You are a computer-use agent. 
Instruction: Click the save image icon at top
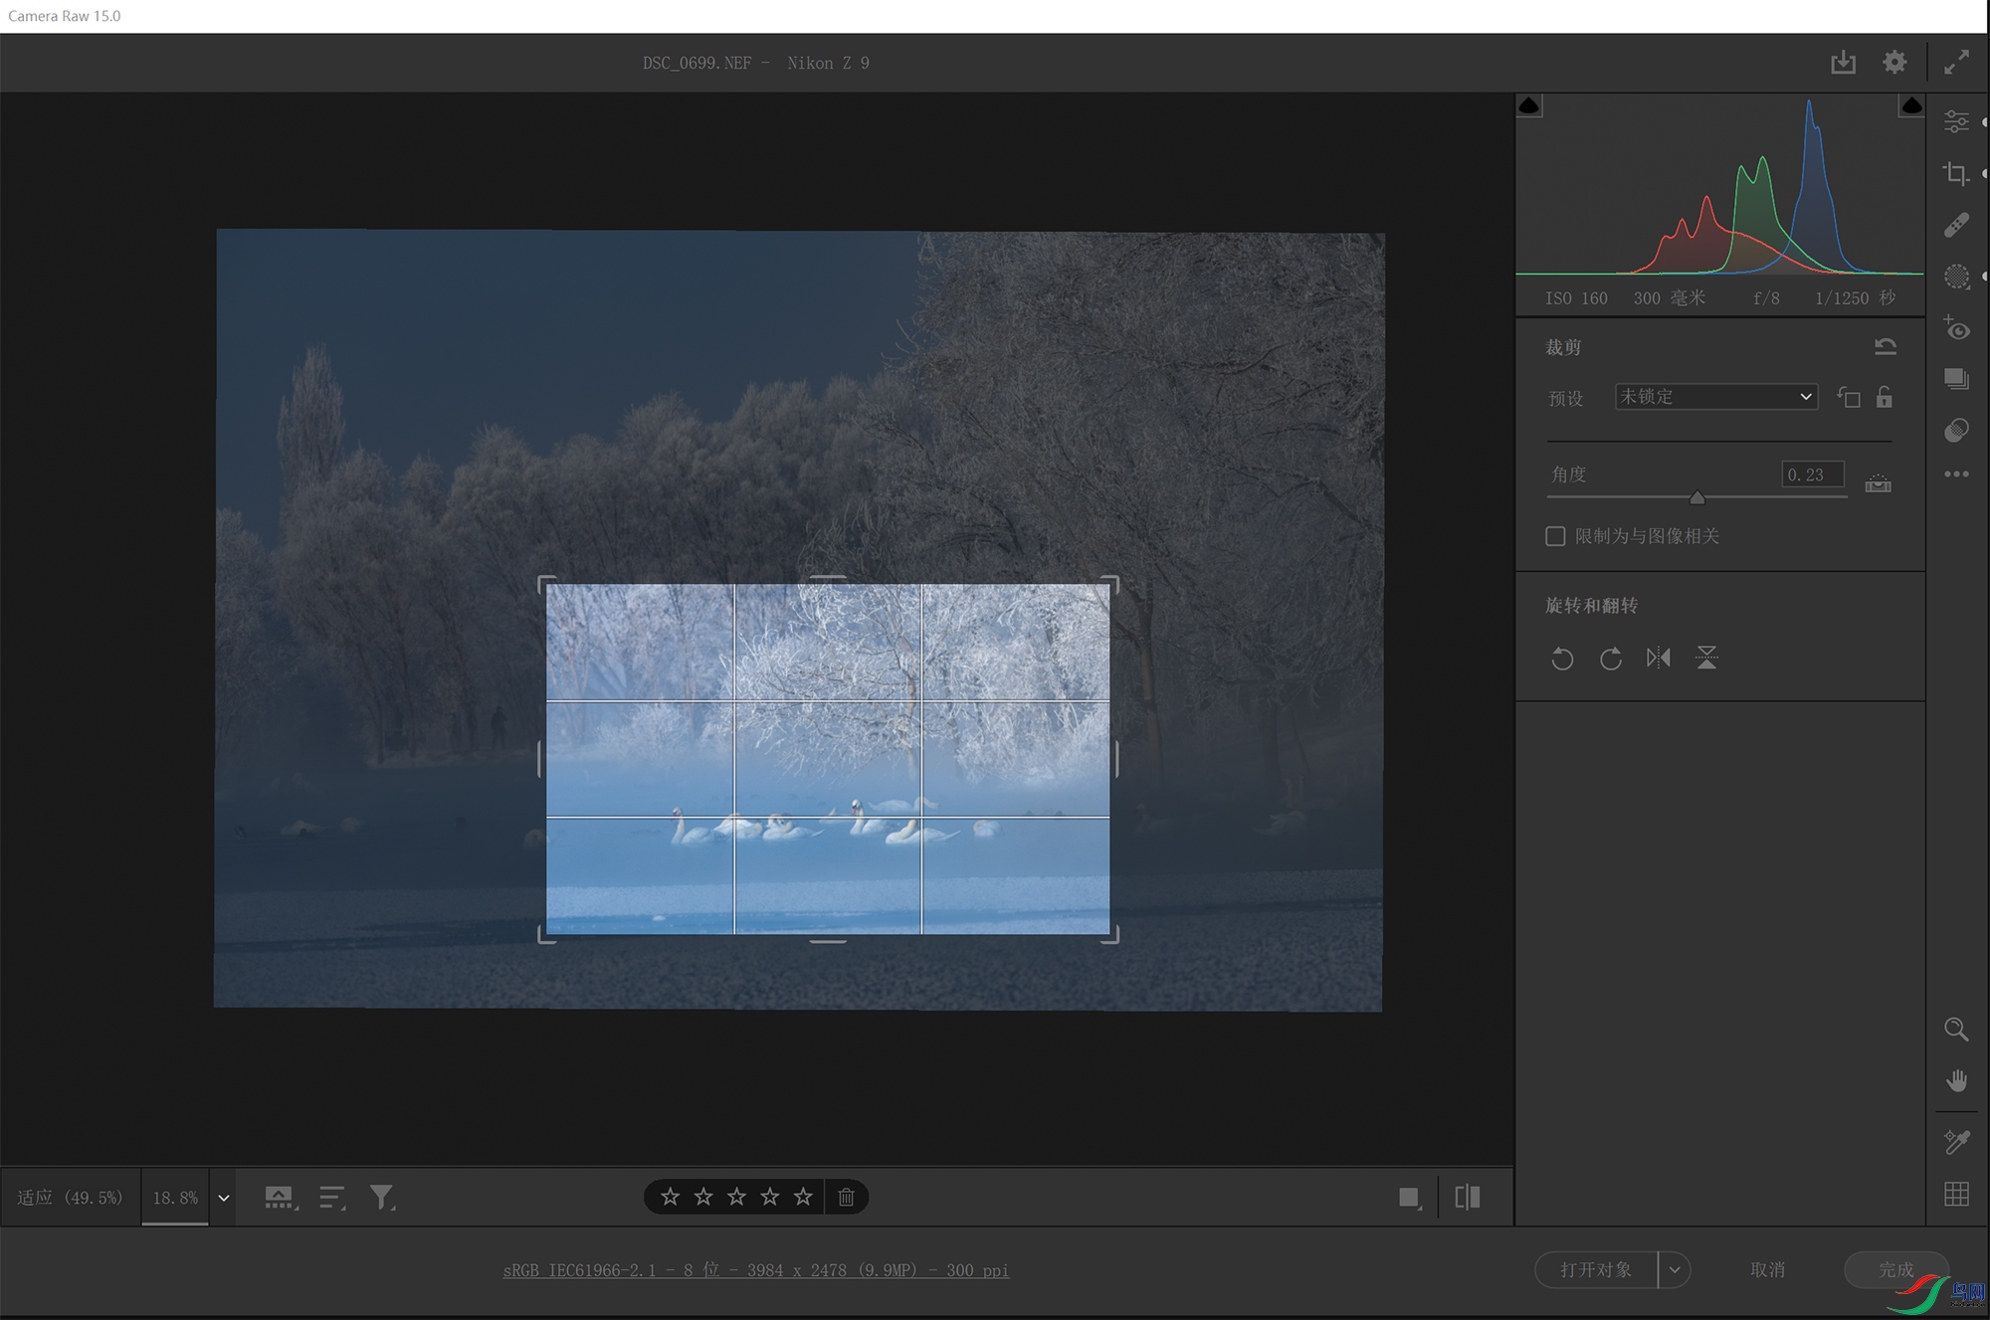(x=1843, y=62)
